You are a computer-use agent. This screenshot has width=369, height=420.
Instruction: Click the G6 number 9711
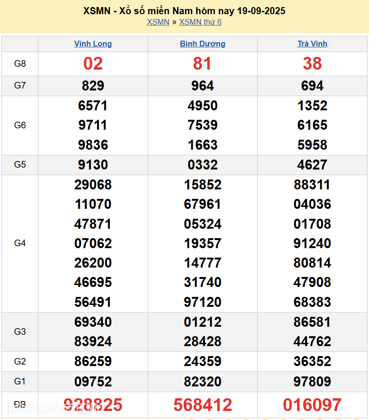coord(93,125)
